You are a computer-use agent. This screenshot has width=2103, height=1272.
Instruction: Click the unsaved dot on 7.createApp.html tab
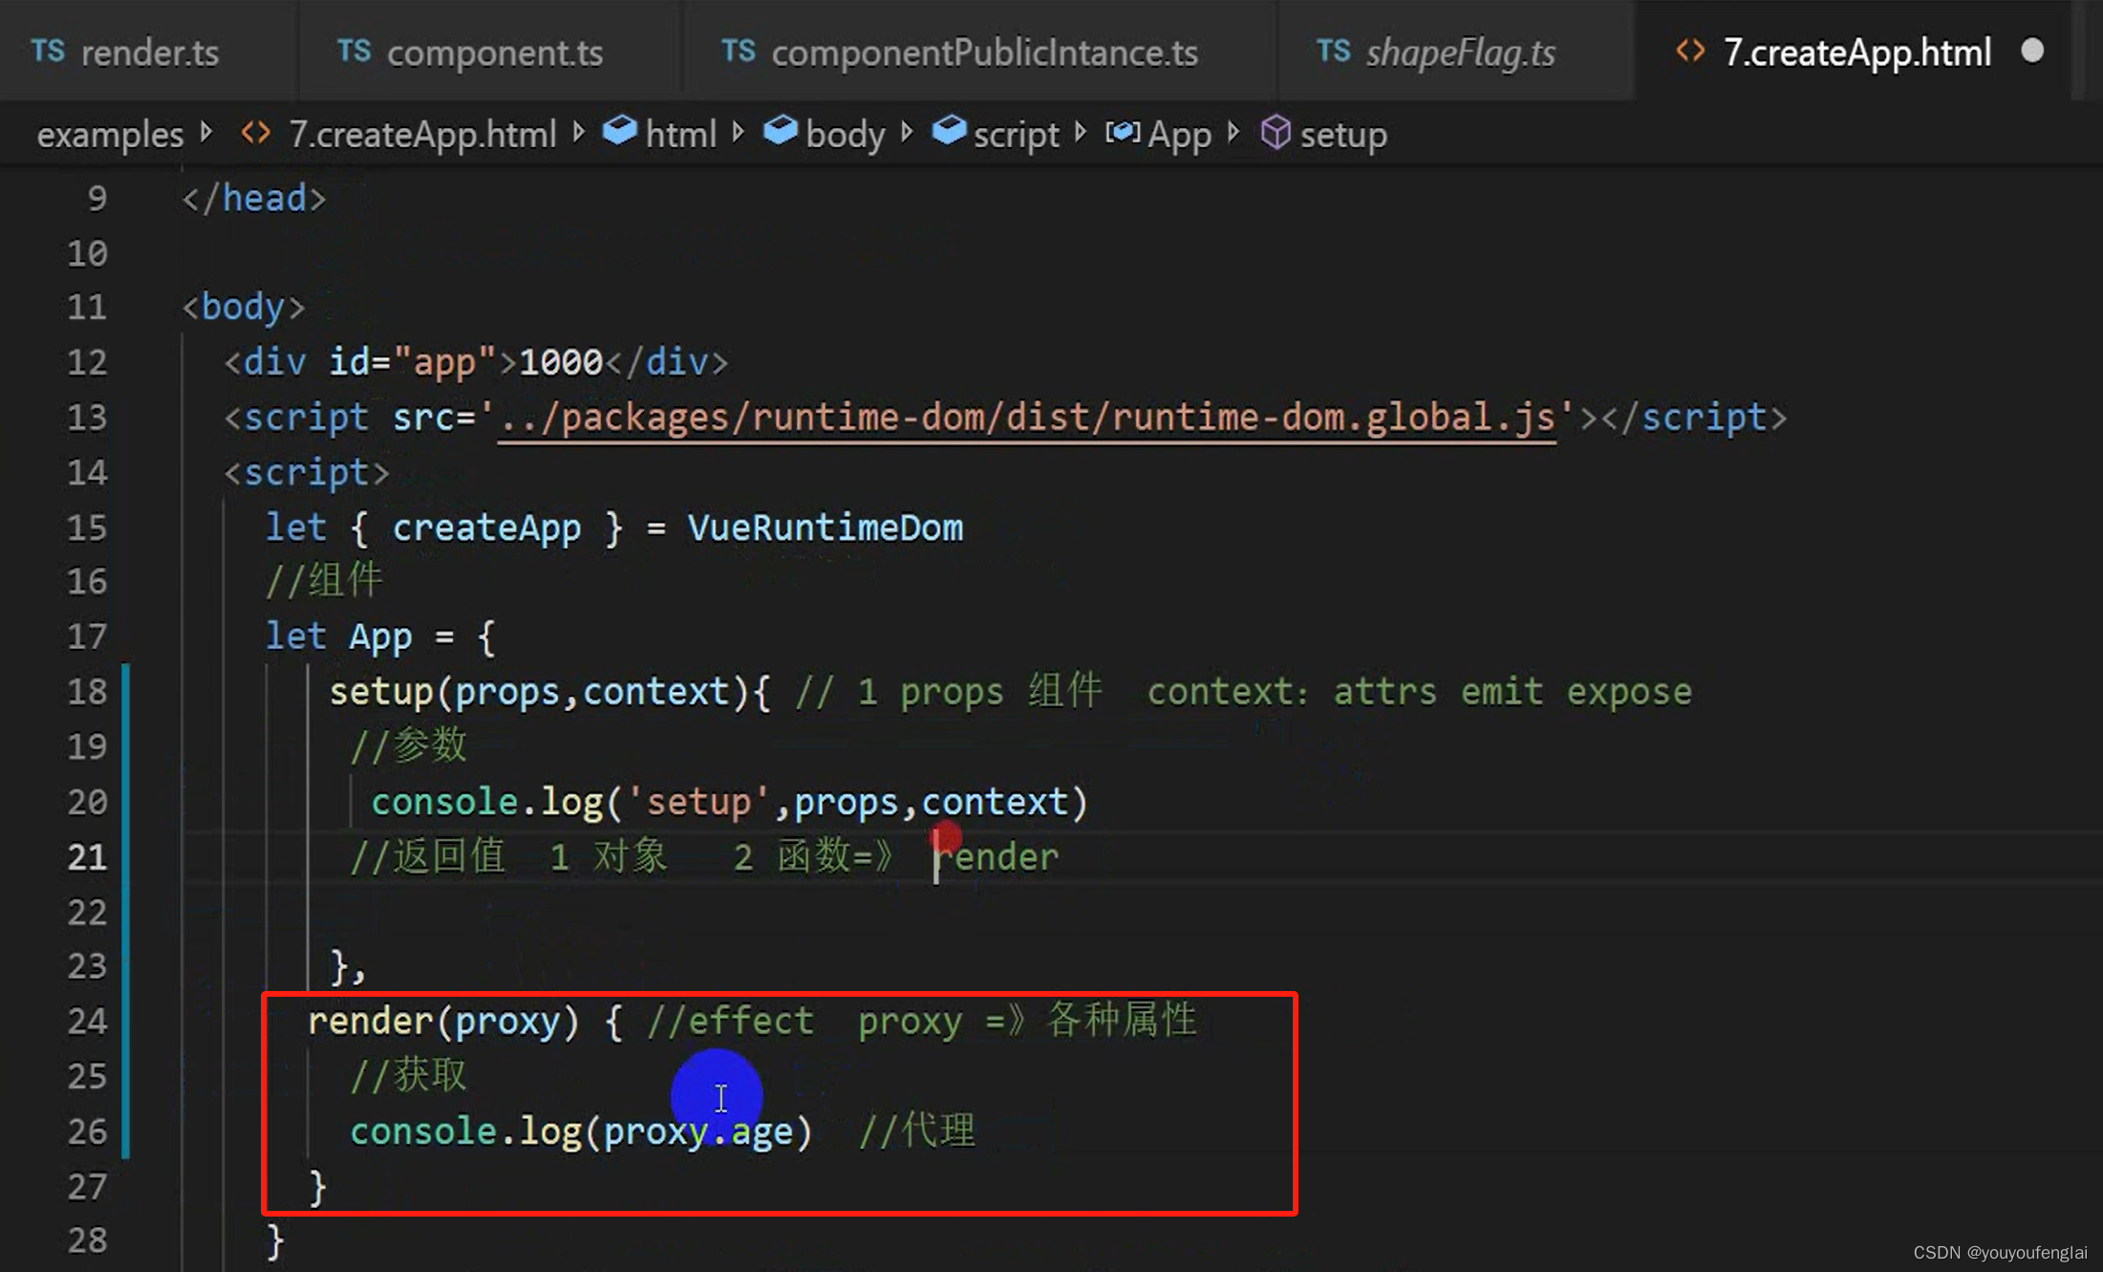[x=2032, y=51]
